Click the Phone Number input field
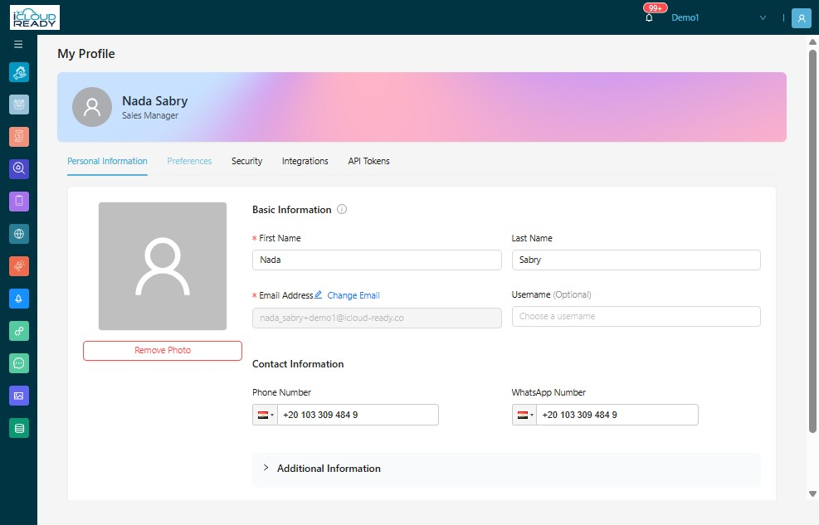Image resolution: width=819 pixels, height=525 pixels. [358, 415]
